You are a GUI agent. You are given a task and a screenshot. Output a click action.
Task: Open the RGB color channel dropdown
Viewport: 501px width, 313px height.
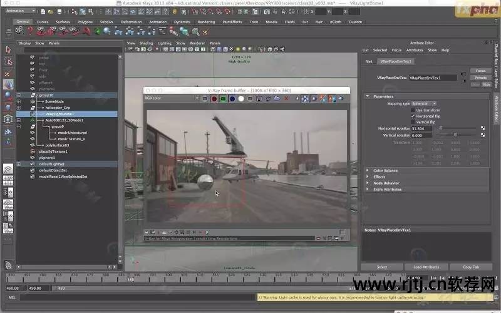coord(172,98)
